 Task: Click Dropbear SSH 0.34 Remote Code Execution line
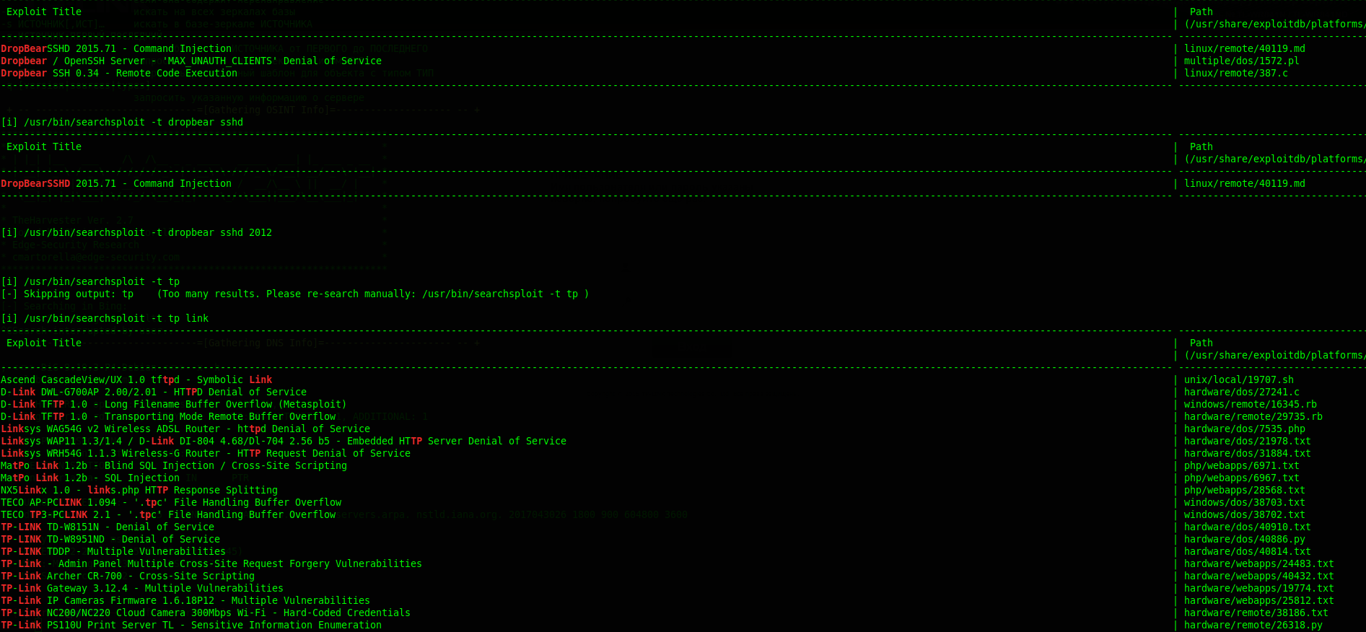coord(119,73)
